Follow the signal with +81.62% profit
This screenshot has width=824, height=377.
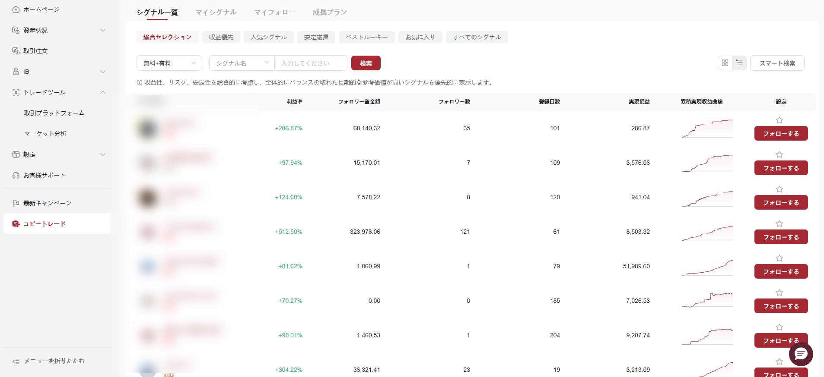tap(781, 271)
